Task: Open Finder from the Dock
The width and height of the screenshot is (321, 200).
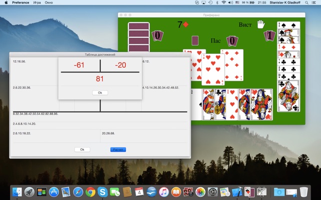Action: click(17, 192)
